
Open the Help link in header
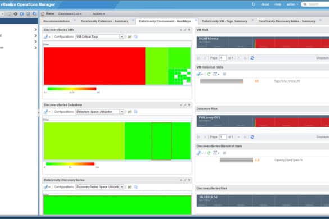tap(278, 4)
